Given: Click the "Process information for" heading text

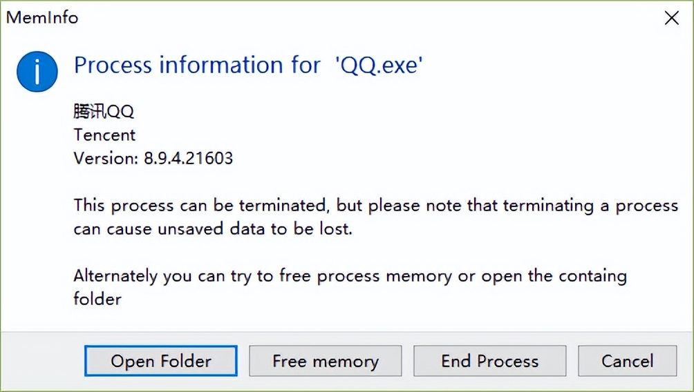Looking at the screenshot, I should [197, 66].
